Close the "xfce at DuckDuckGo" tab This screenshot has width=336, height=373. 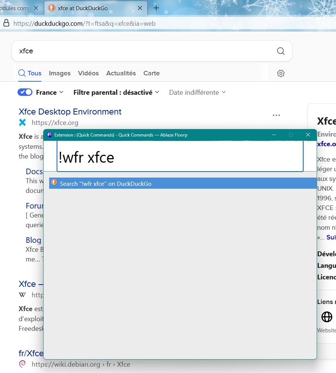point(140,8)
